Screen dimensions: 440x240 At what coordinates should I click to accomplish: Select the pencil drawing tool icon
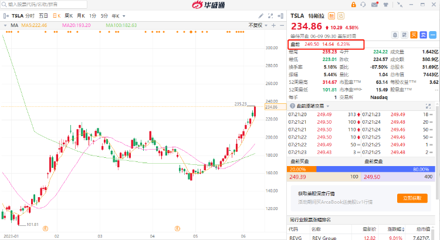click(260, 16)
